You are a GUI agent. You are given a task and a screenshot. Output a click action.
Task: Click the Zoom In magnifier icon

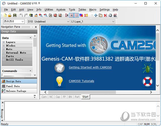pos(41,15)
